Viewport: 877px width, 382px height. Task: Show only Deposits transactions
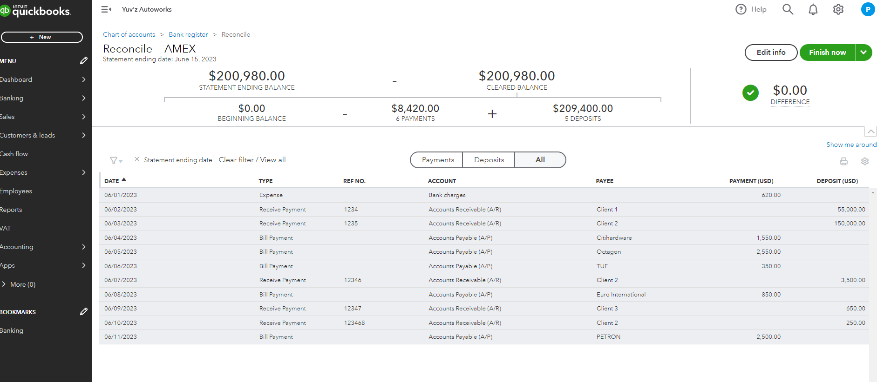489,160
